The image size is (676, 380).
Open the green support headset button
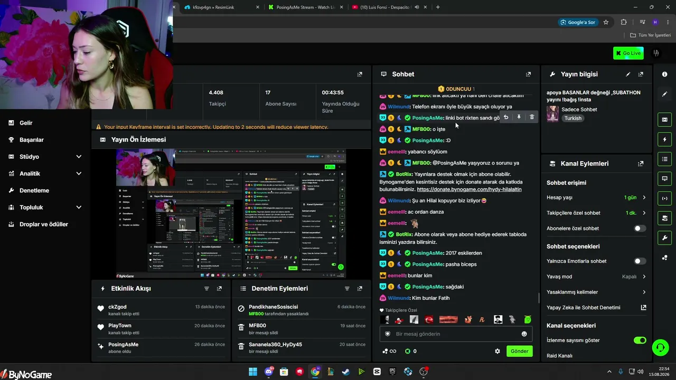tap(660, 347)
